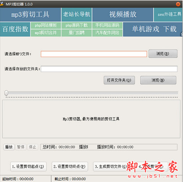Image resolution: width=183 pixels, height=182 pixels.
Task: Click 1.设置剪切起点(S) button
Action: (28, 167)
